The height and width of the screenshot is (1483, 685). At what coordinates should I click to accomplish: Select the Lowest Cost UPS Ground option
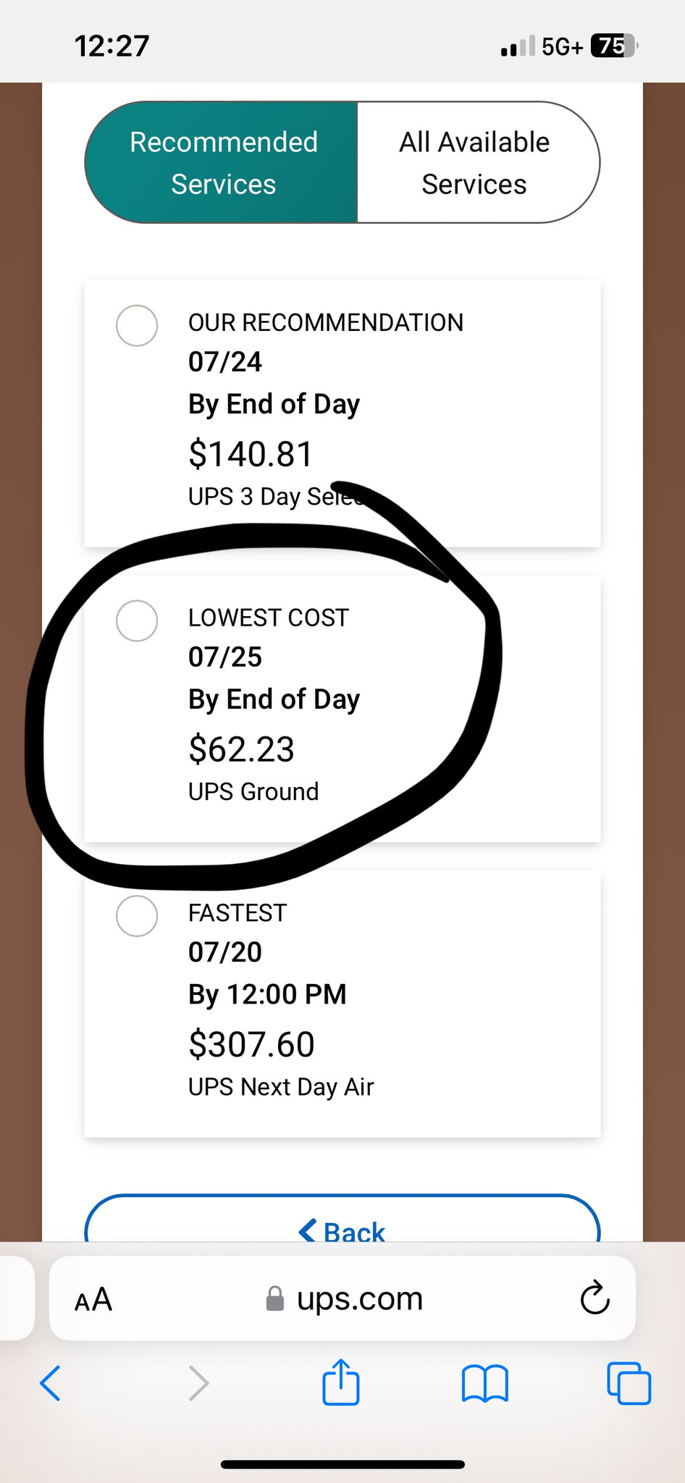pos(137,621)
